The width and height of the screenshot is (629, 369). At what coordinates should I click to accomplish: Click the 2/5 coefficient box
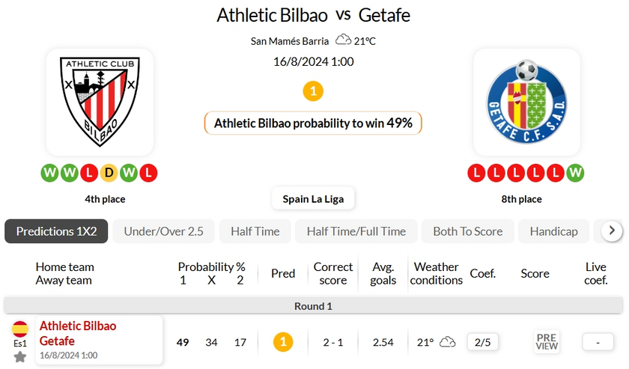click(x=483, y=342)
